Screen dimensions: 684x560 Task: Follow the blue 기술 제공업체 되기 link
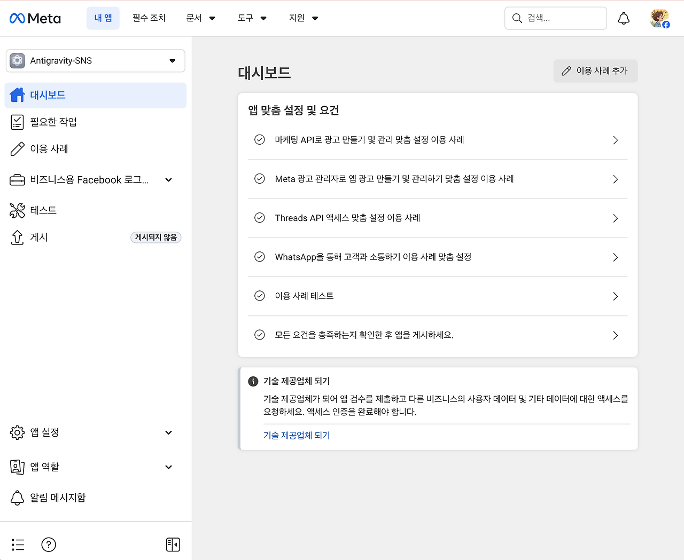tap(297, 436)
